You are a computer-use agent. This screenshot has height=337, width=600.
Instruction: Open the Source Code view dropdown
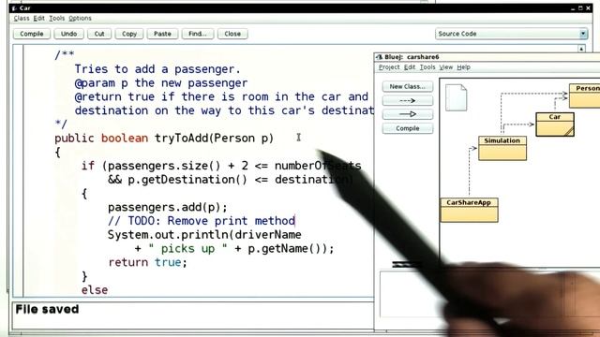click(511, 34)
